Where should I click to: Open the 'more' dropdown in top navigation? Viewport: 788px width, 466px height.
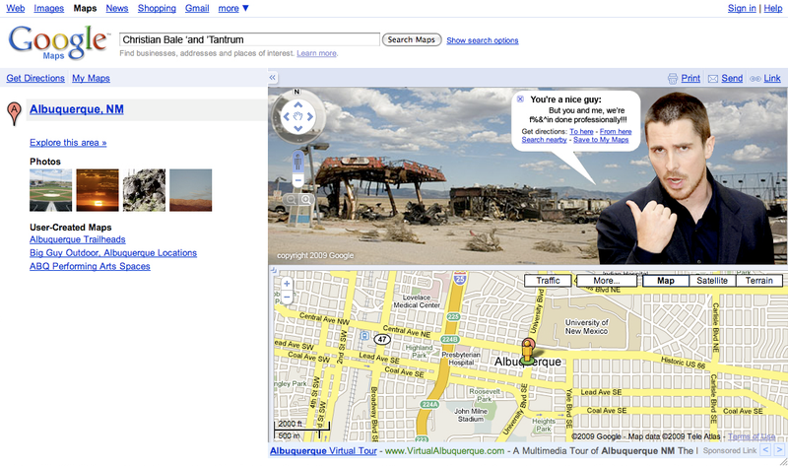pyautogui.click(x=233, y=8)
